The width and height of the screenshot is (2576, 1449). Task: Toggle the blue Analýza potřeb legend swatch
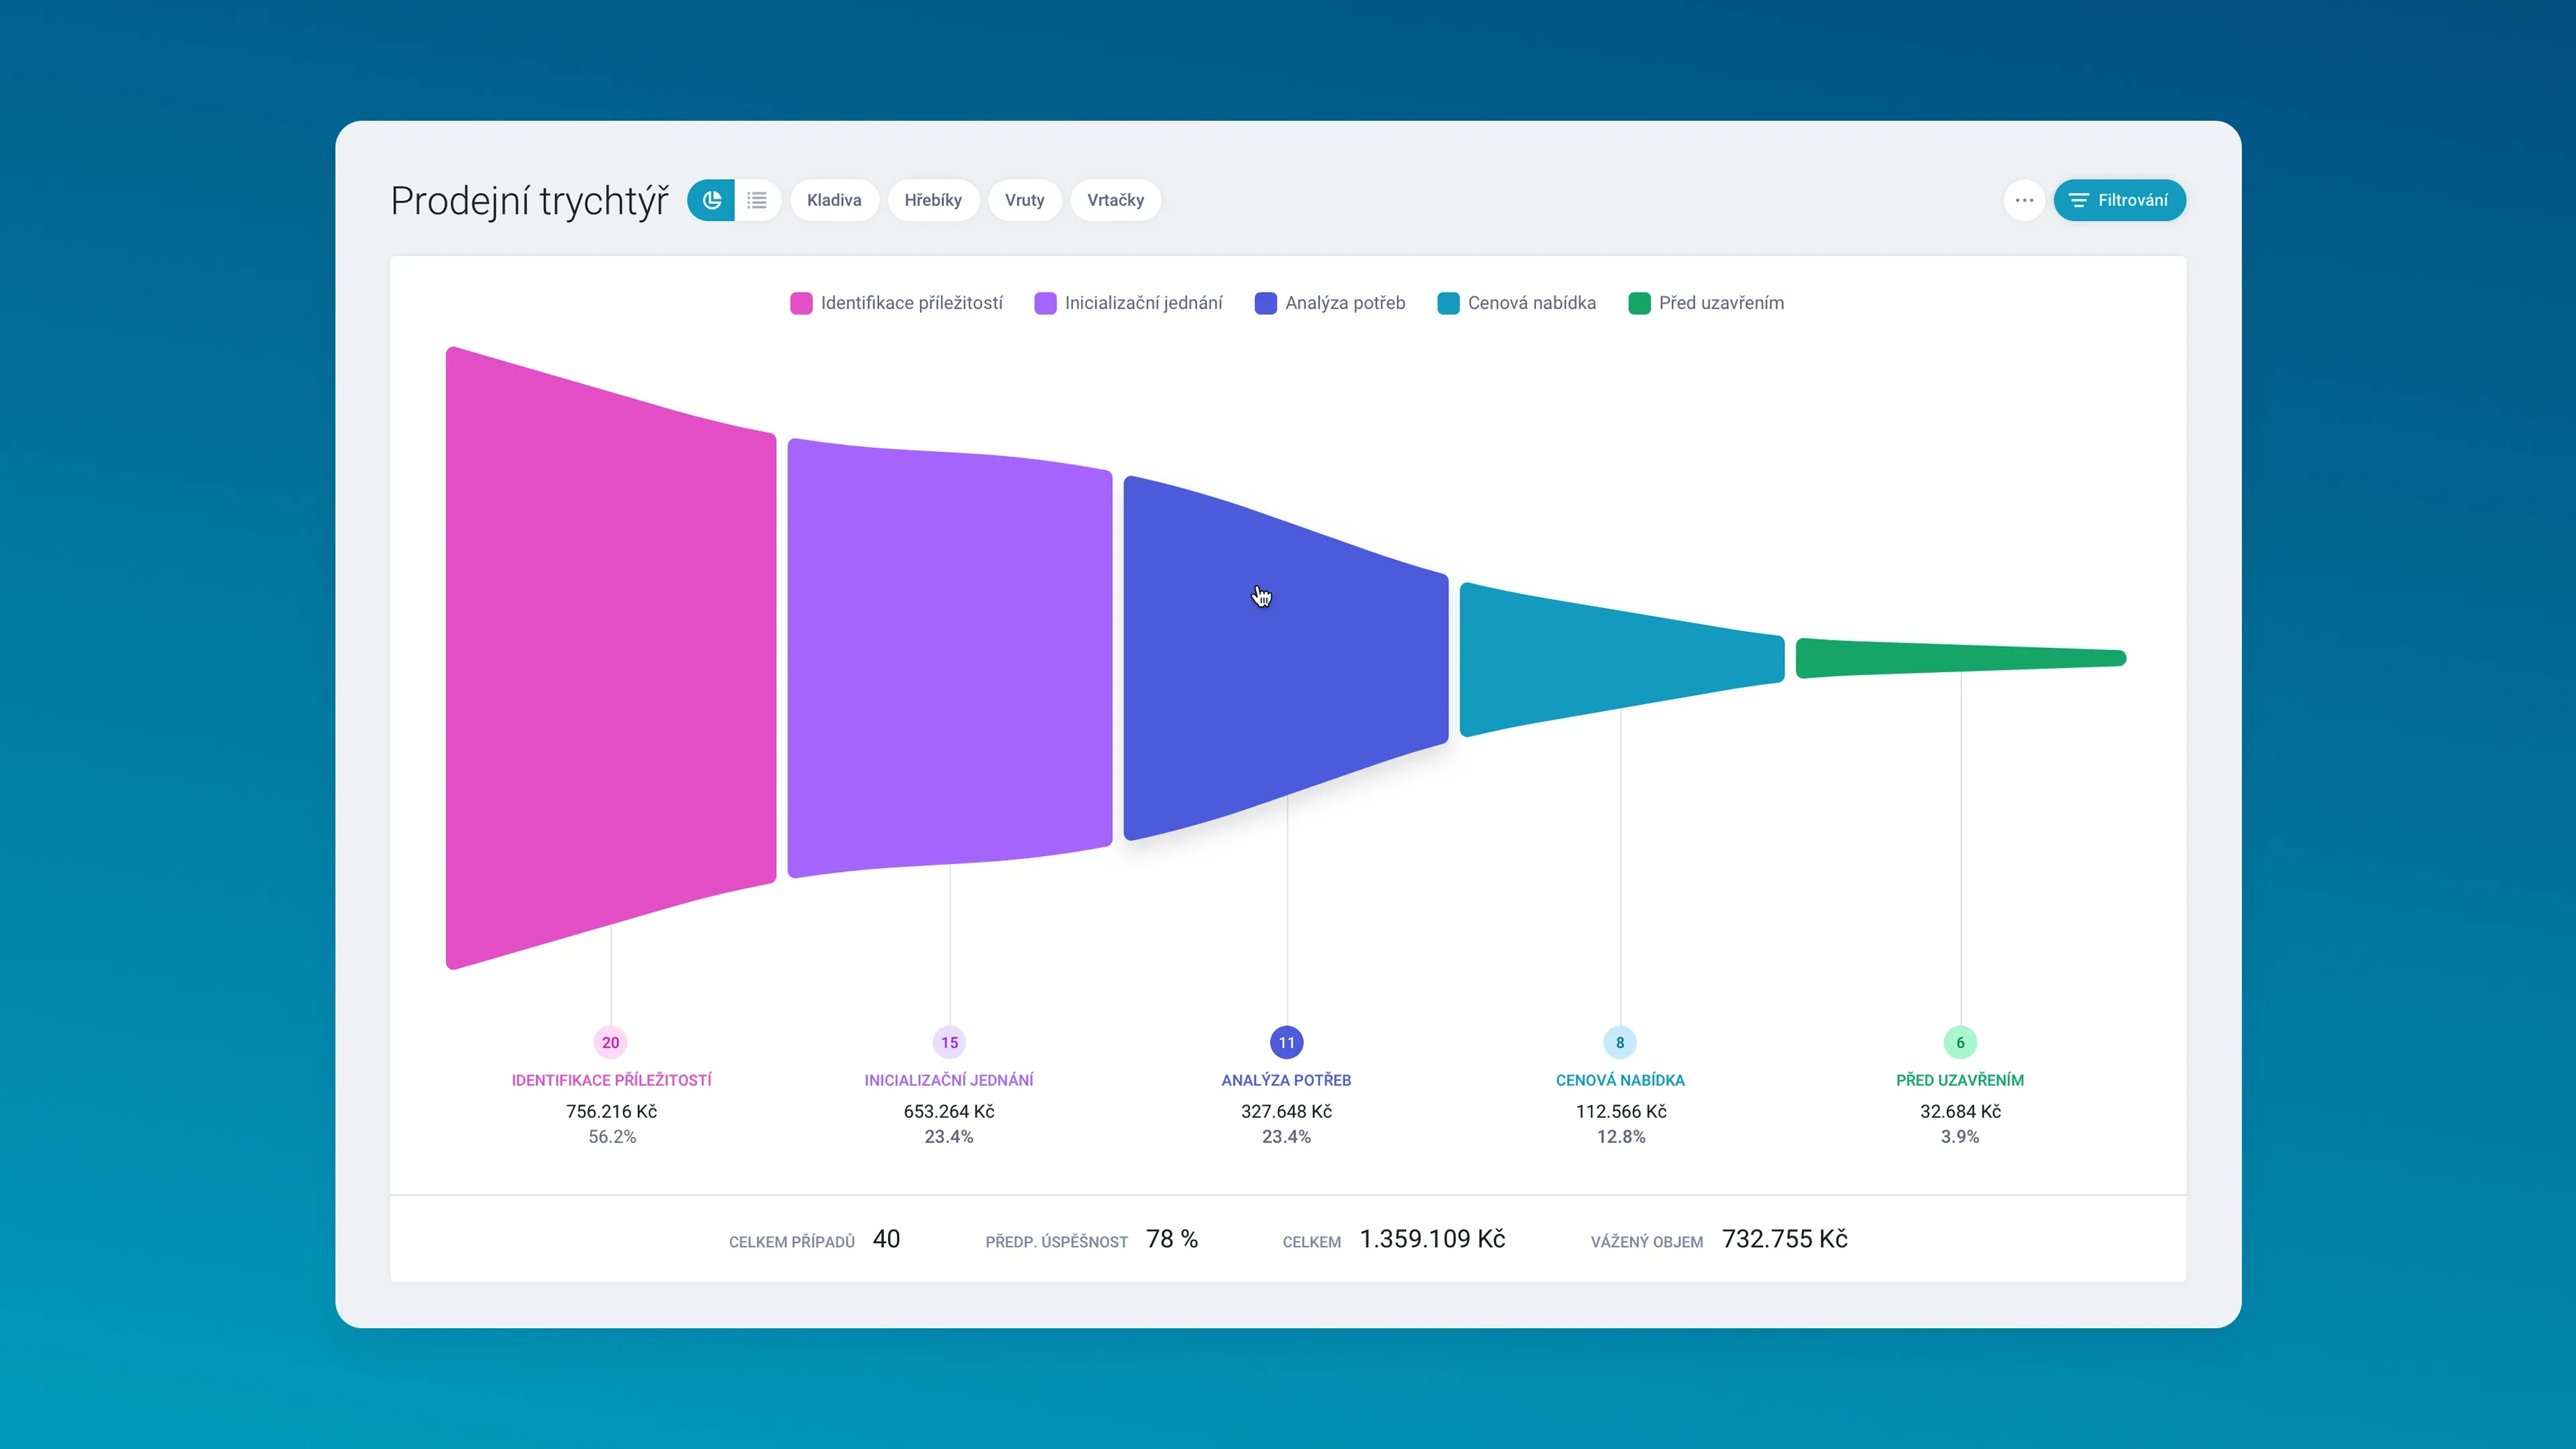tap(1265, 303)
